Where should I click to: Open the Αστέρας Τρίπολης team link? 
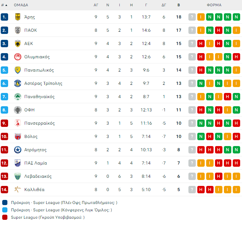coord(43,83)
